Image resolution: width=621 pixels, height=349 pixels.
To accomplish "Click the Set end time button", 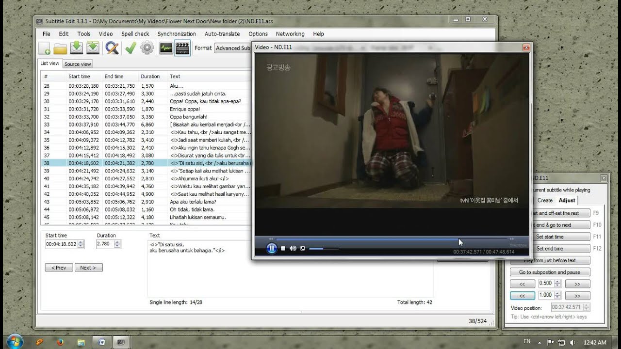I will (550, 249).
